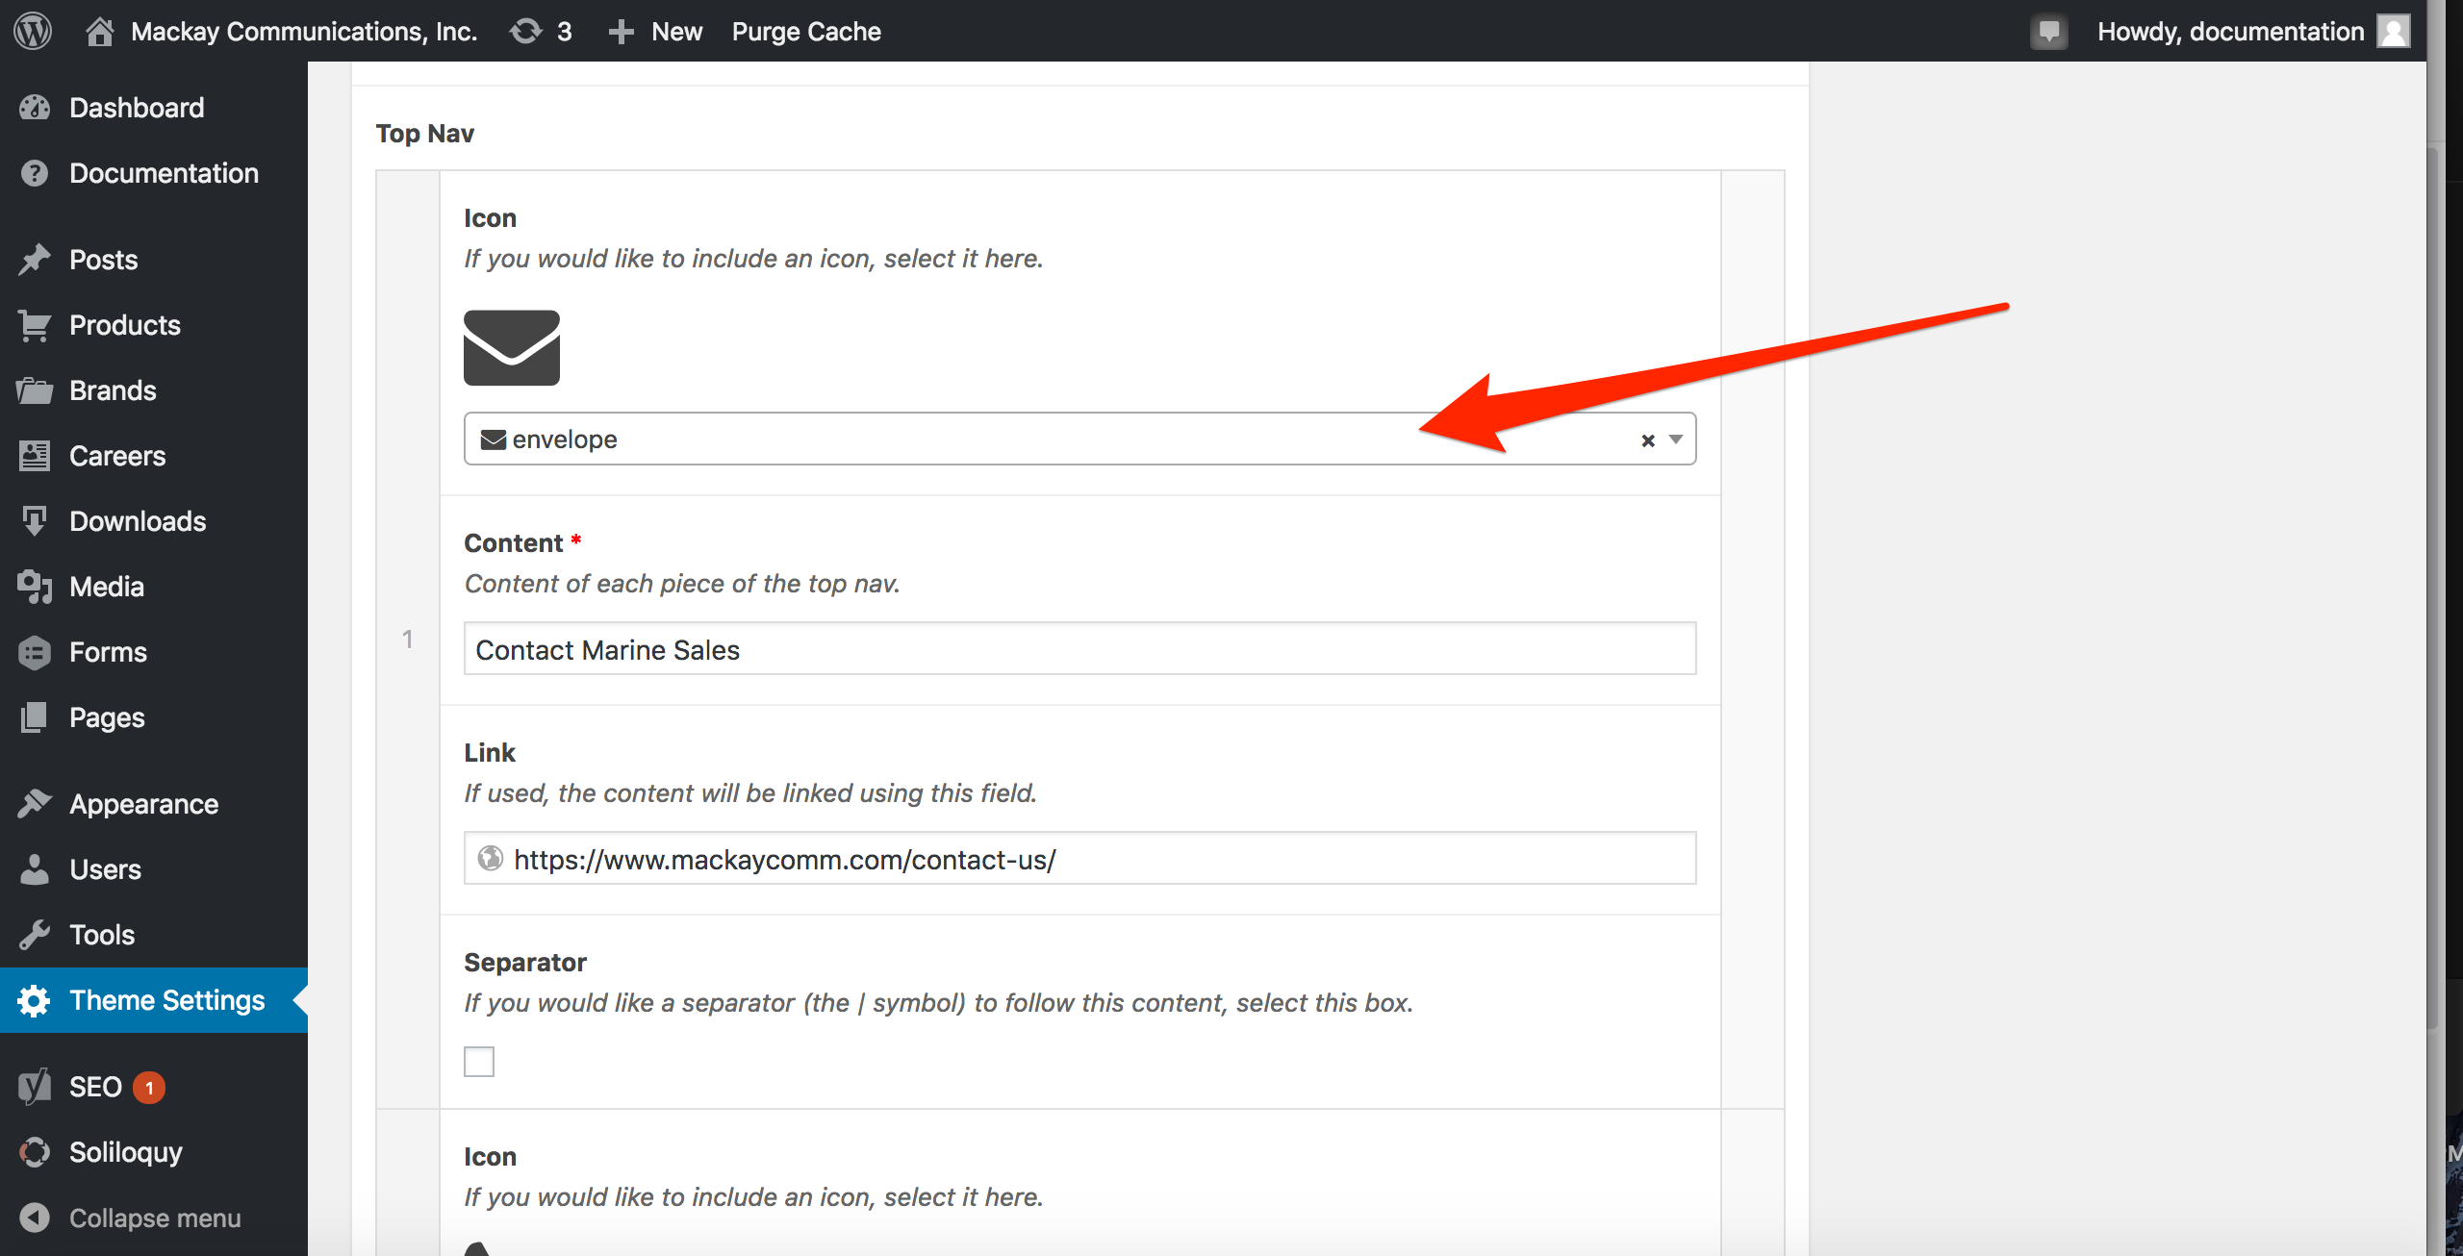Open the 3 pending updates link
The image size is (2463, 1256).
click(542, 31)
